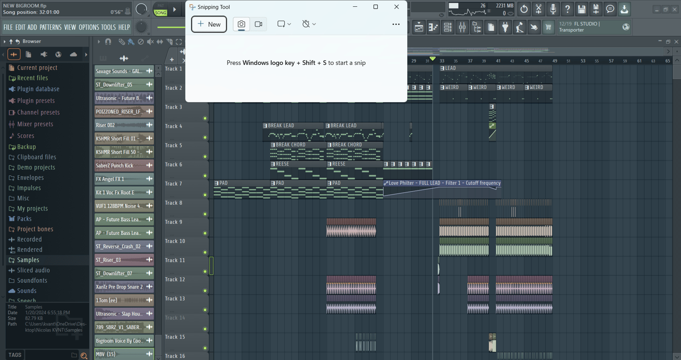Click the undo history icon in top toolbar
681x360 pixels.
click(x=524, y=9)
